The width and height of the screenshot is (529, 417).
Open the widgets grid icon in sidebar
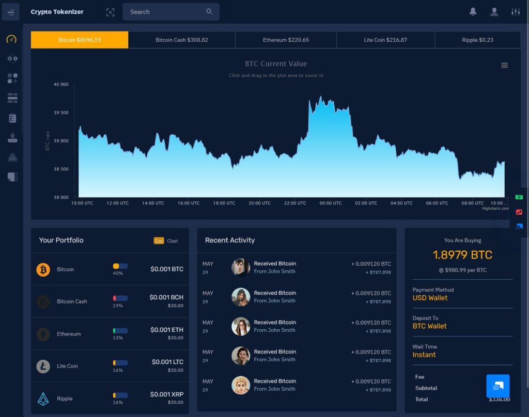coord(11,78)
